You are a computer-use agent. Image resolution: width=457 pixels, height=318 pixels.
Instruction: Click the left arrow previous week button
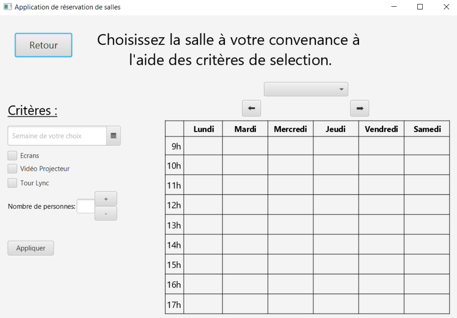click(251, 109)
